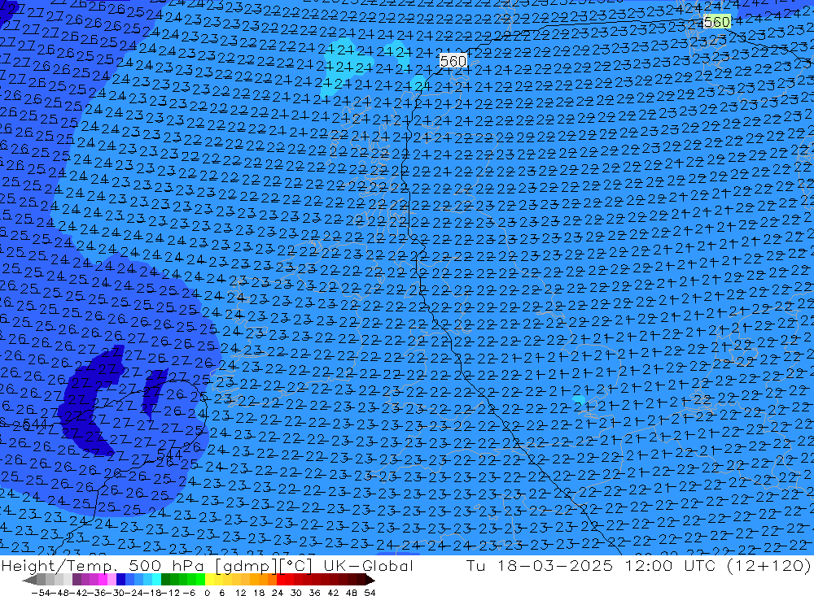Viewport: 814px width, 596px height.
Task: Click the white-boxed 560 contour label
Action: (x=453, y=61)
